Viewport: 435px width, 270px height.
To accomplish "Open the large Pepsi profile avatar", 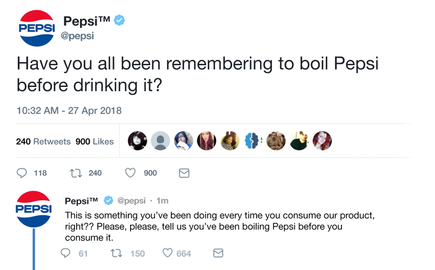I will (36, 28).
